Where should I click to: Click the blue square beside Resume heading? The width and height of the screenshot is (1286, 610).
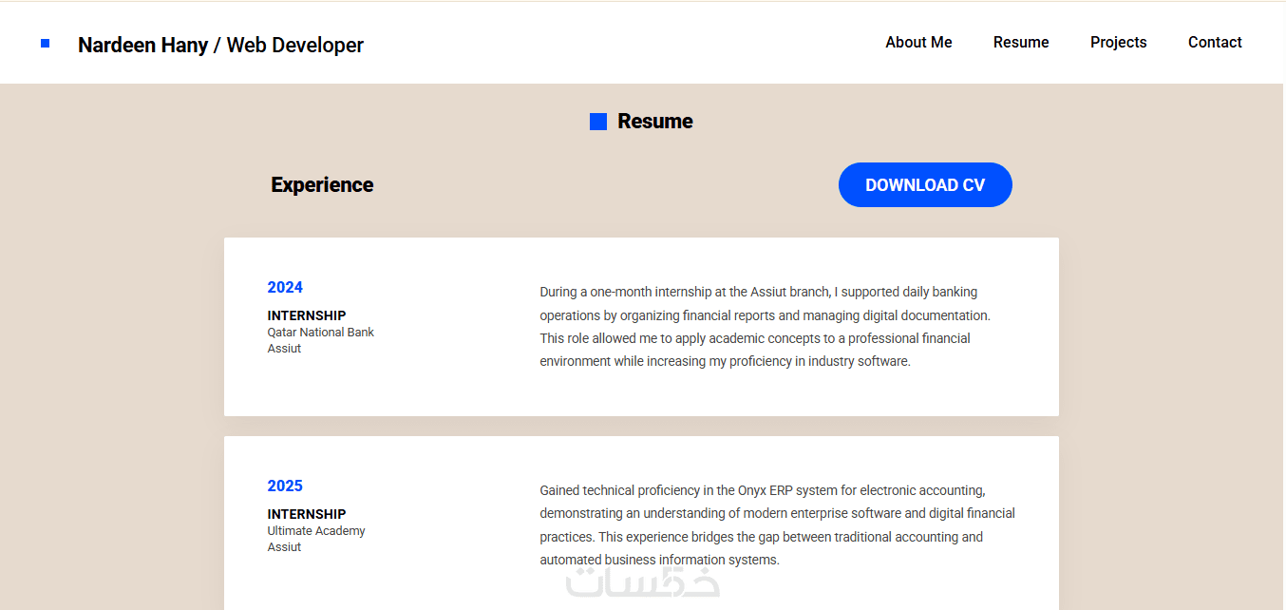(598, 122)
